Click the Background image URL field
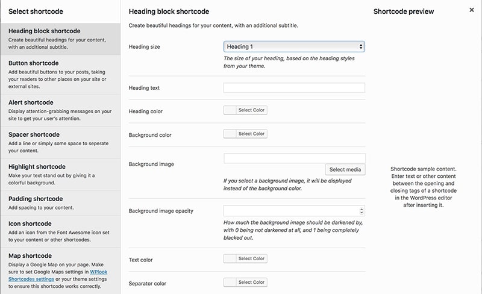The image size is (482, 294). pos(295,158)
